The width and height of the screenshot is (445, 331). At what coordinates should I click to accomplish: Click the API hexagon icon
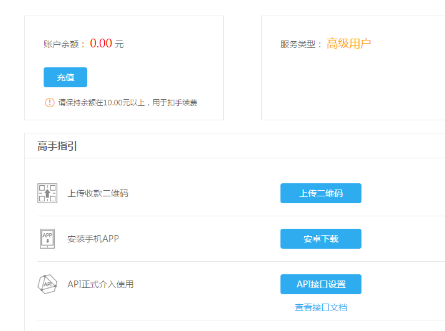click(47, 284)
